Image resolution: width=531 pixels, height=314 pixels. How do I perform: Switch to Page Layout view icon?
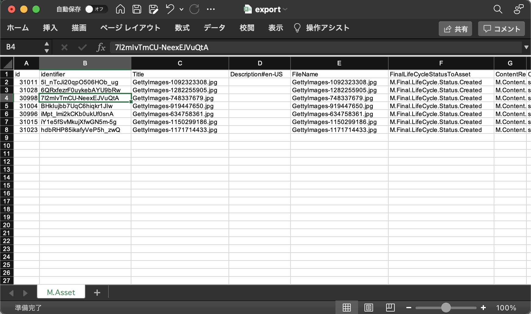(369, 308)
